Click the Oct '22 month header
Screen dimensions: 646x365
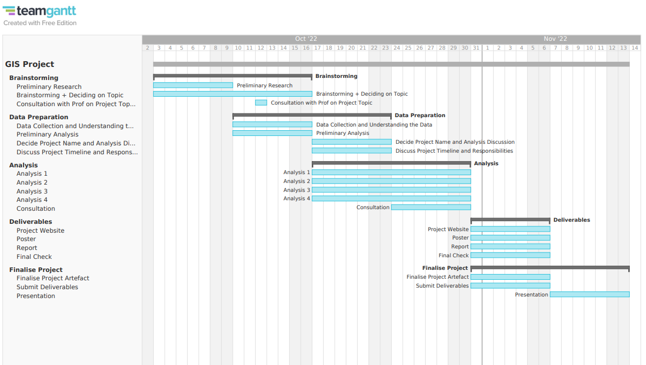pos(306,39)
